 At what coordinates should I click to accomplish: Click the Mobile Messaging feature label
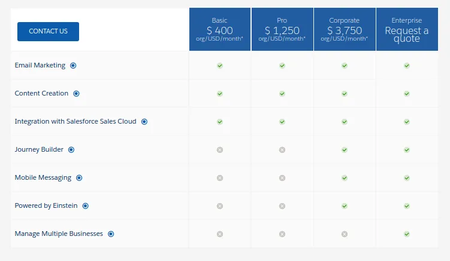coord(43,178)
